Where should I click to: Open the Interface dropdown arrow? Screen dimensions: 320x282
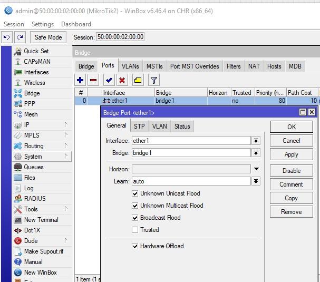coord(256,141)
